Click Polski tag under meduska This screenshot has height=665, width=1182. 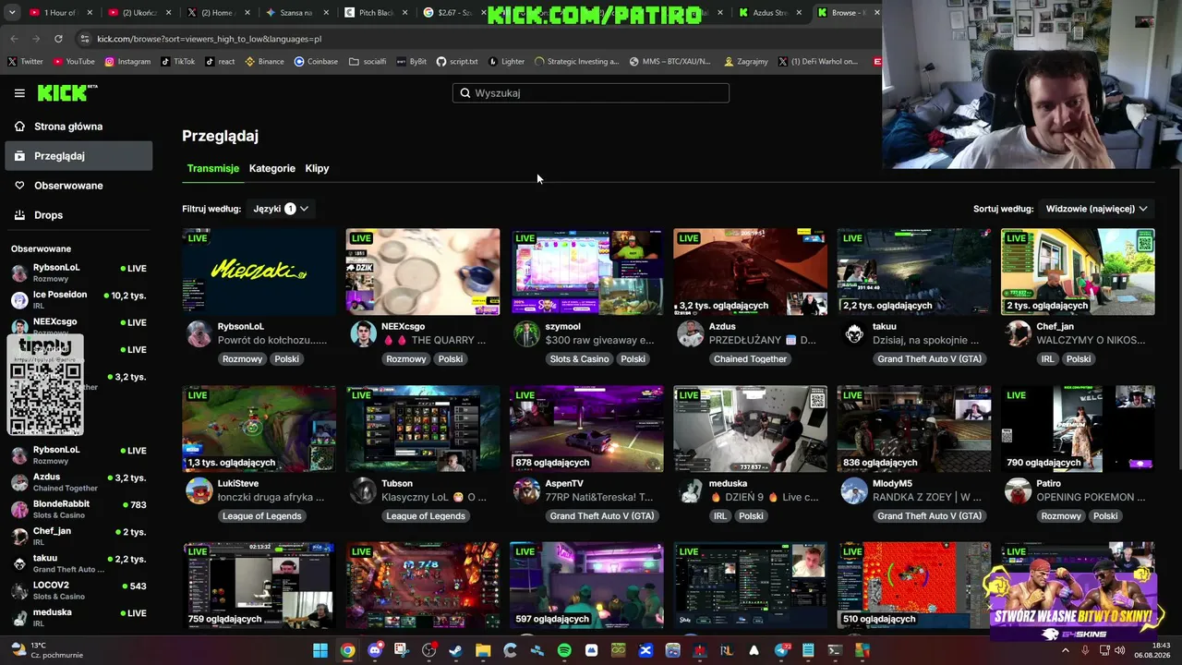751,516
